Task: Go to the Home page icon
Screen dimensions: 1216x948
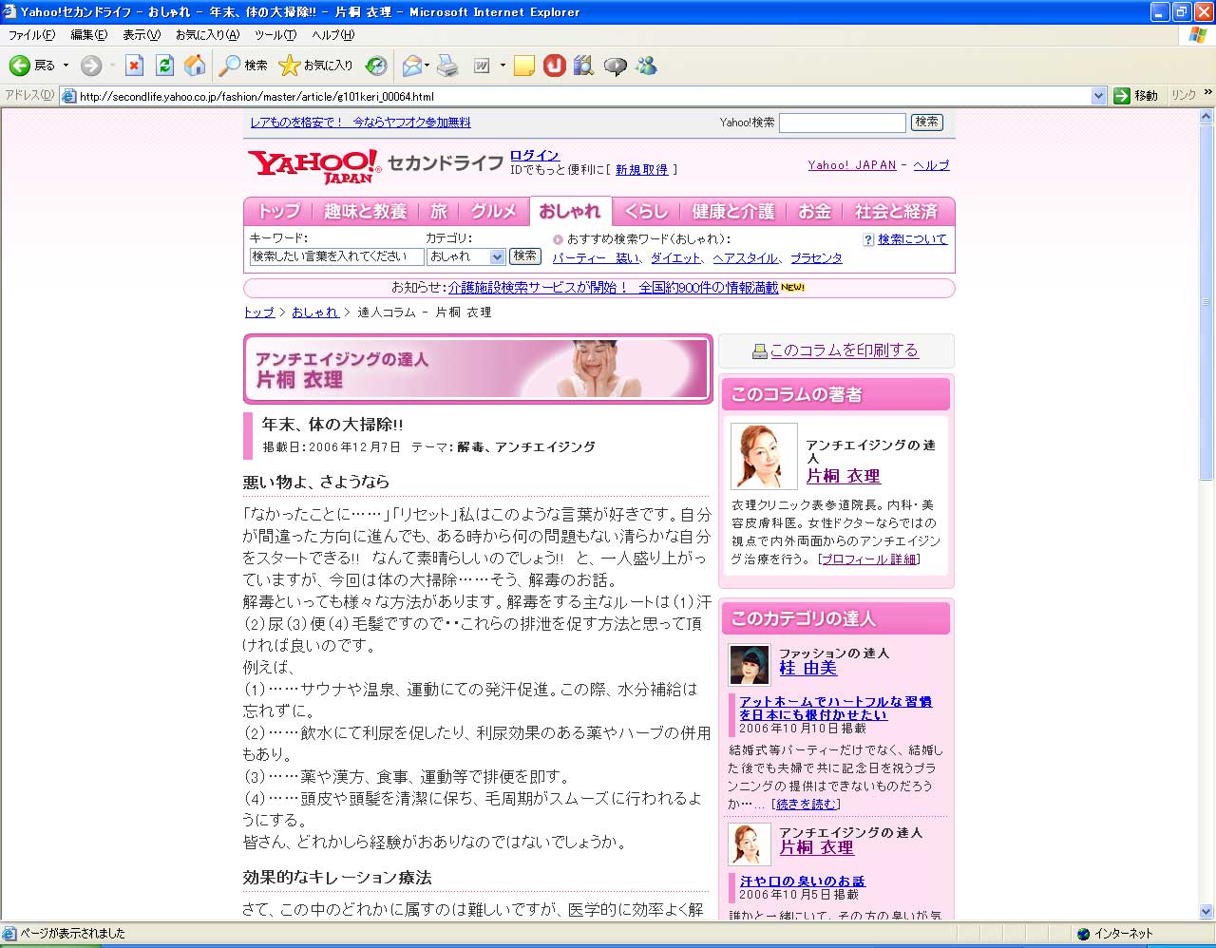Action: pos(195,66)
